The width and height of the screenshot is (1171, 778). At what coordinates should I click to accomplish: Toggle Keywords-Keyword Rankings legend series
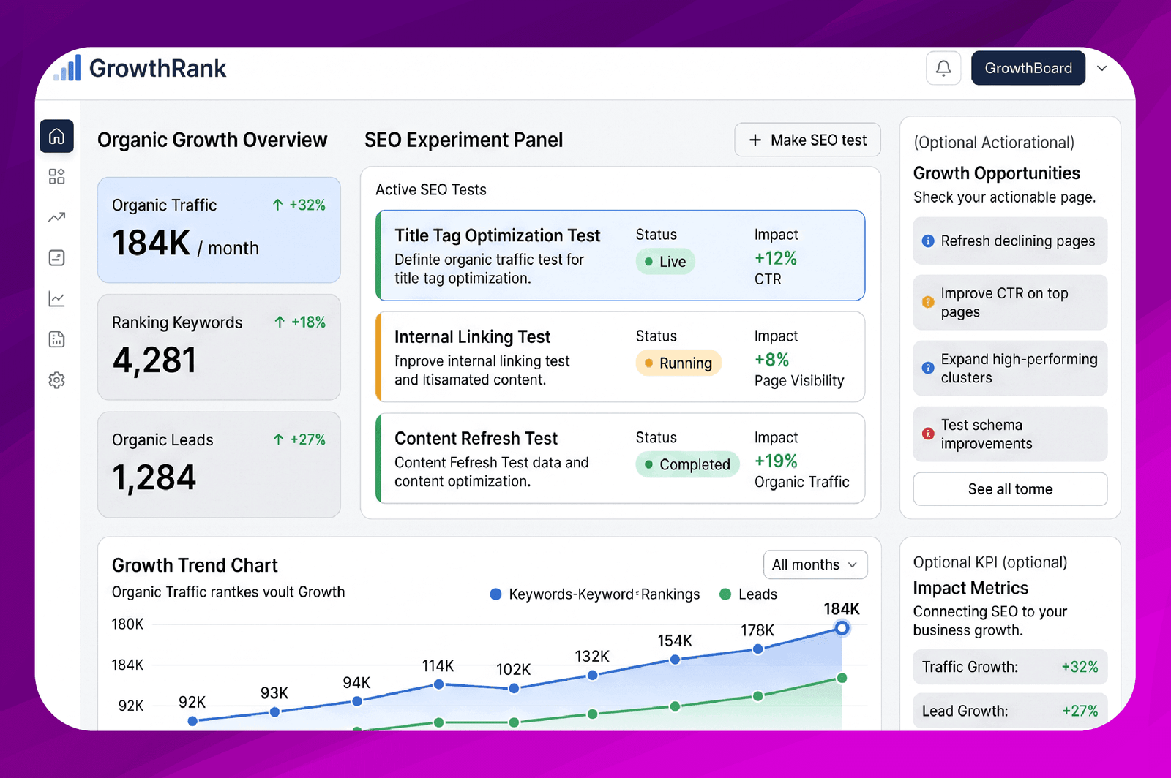[595, 594]
